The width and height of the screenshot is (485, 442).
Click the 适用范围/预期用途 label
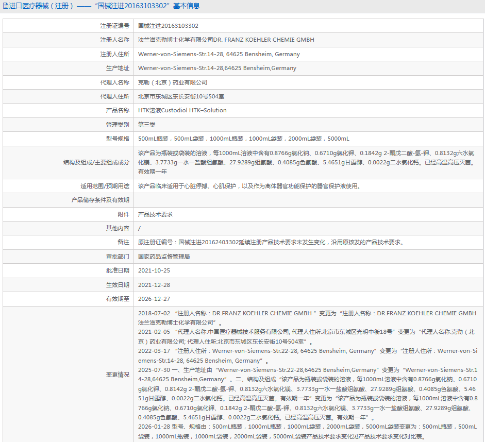(105, 186)
